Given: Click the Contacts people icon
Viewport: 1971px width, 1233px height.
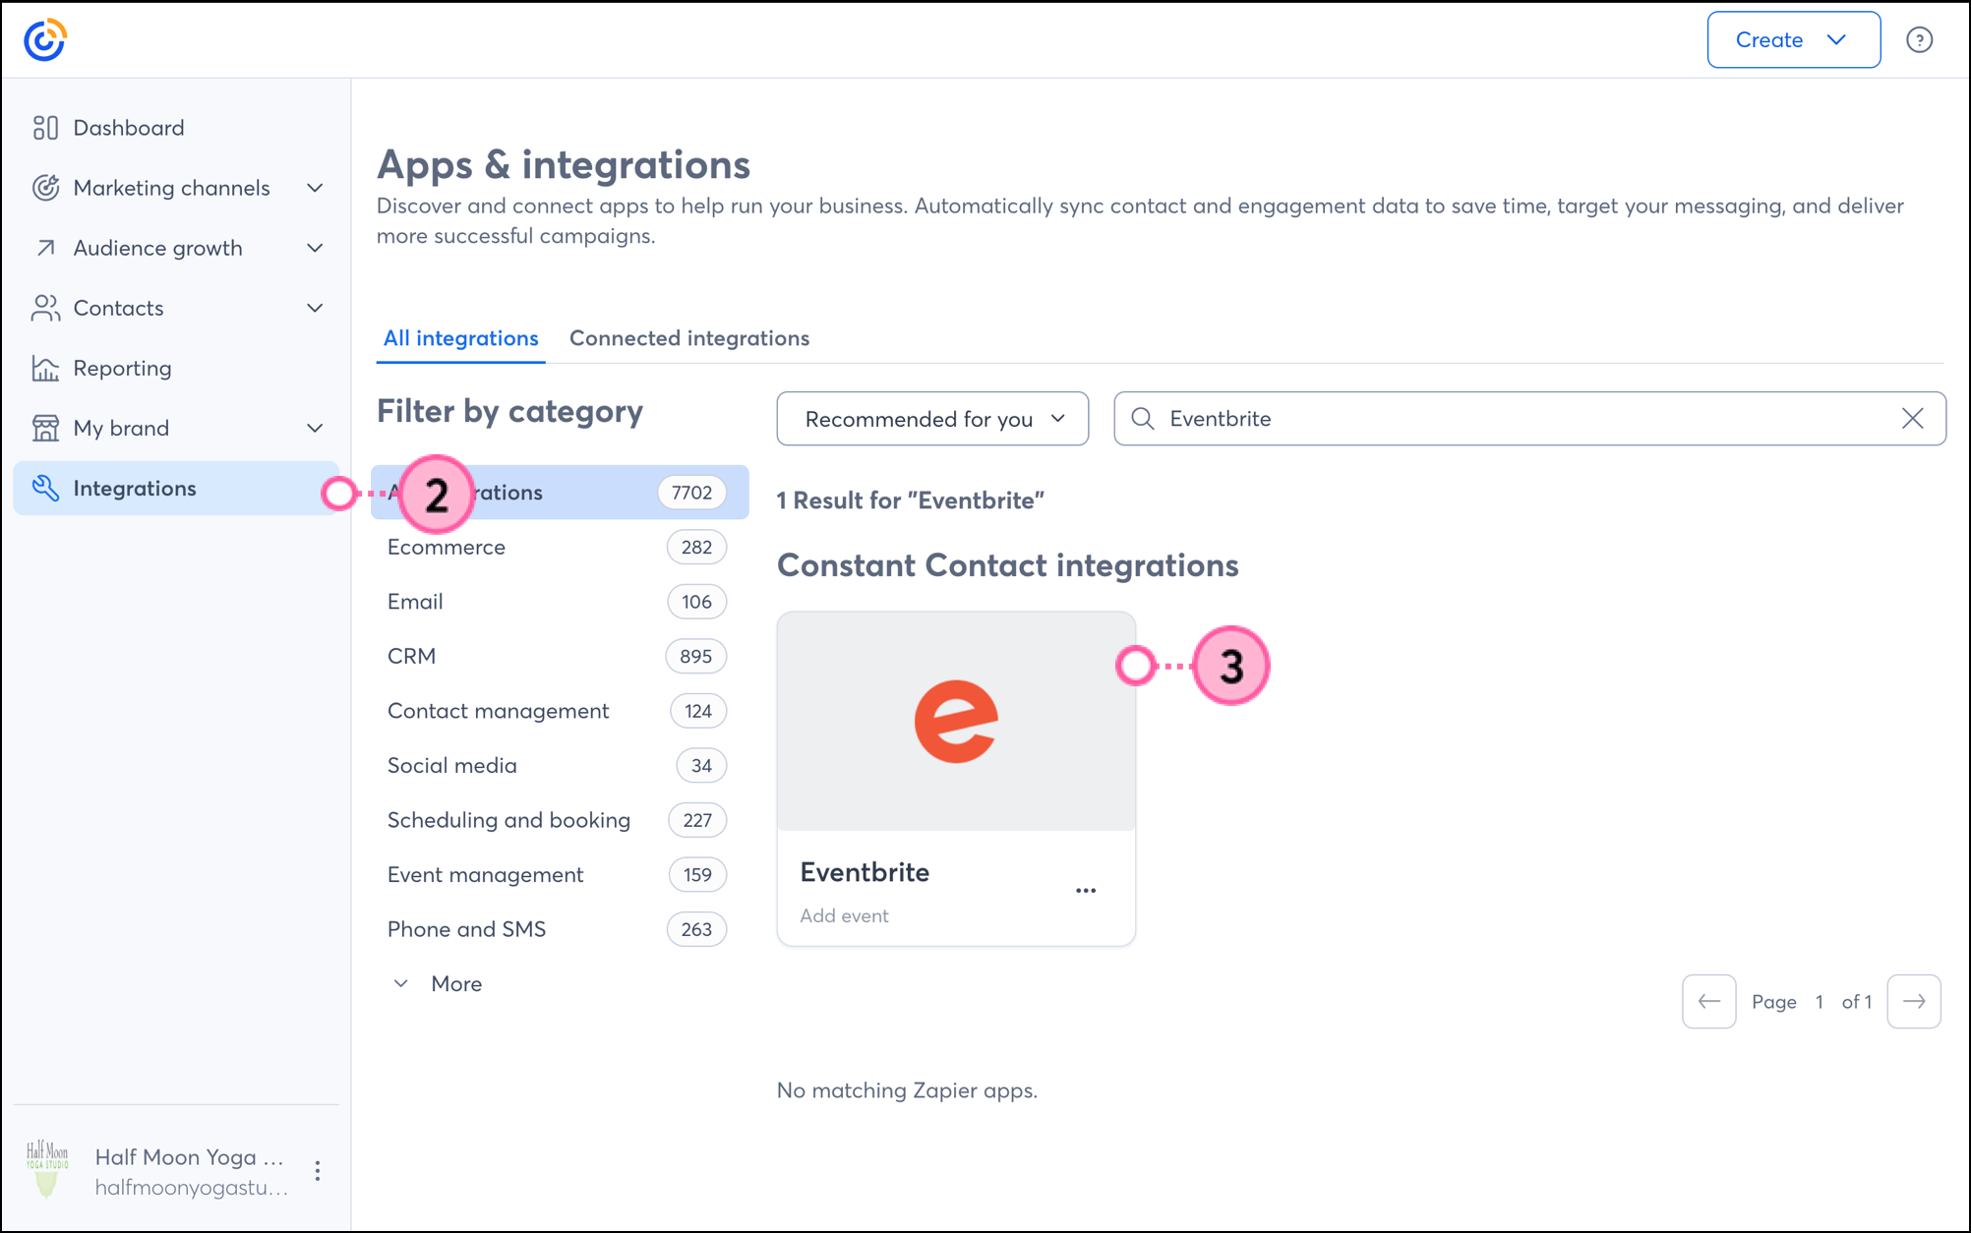Looking at the screenshot, I should [x=45, y=308].
